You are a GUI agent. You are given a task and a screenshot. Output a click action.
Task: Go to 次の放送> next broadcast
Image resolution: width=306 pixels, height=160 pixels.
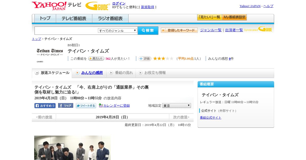tap(181, 117)
